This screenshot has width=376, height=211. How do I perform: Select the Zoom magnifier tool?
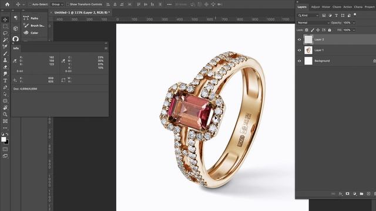pyautogui.click(x=5, y=114)
